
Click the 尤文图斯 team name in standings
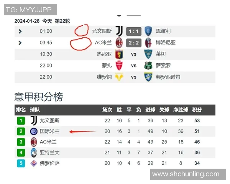pos(50,121)
